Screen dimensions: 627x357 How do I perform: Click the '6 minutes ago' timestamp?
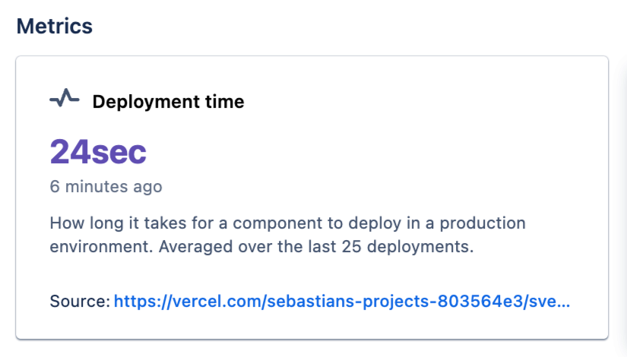tap(106, 186)
